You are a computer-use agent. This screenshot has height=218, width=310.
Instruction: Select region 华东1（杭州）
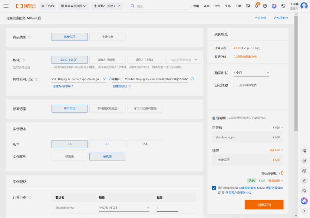[x=107, y=60]
